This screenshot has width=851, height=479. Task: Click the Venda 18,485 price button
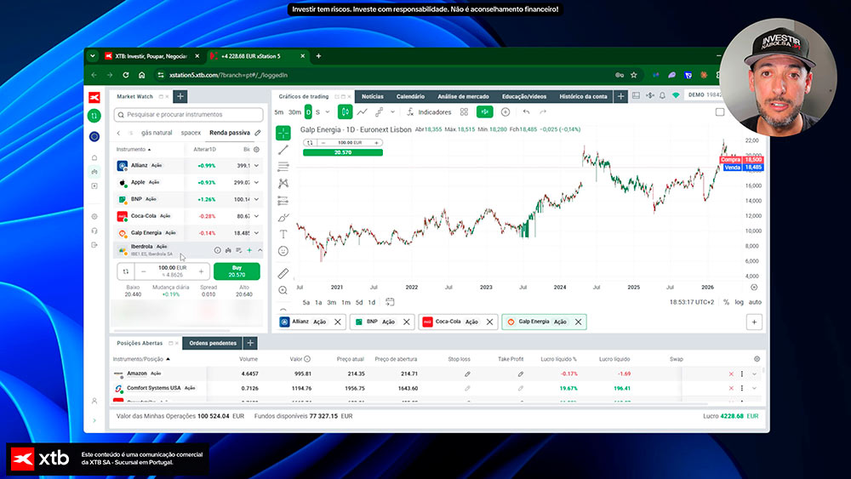point(743,168)
